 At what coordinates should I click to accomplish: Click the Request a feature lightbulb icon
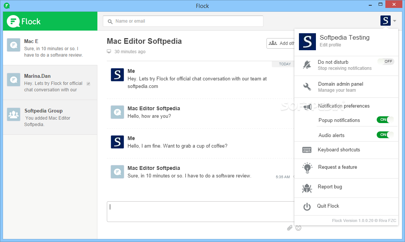pyautogui.click(x=307, y=168)
